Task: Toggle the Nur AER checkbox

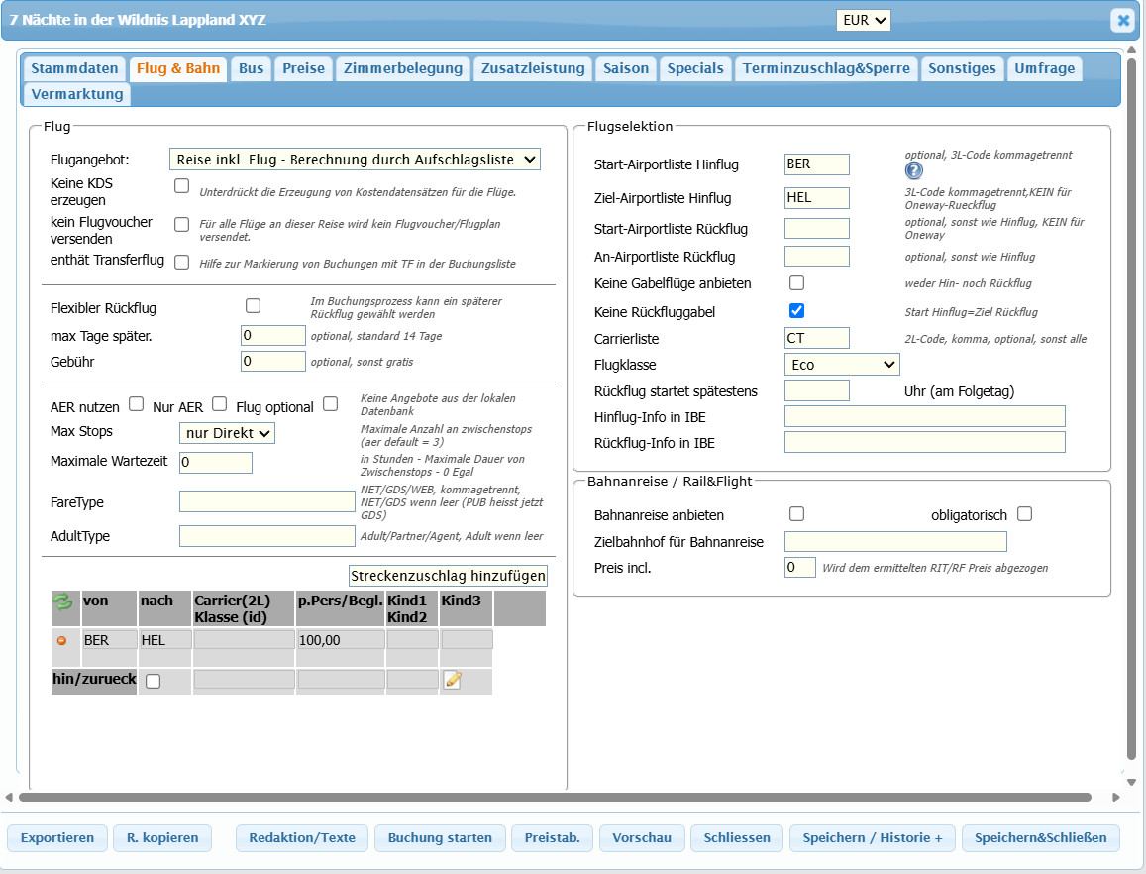Action: (219, 403)
